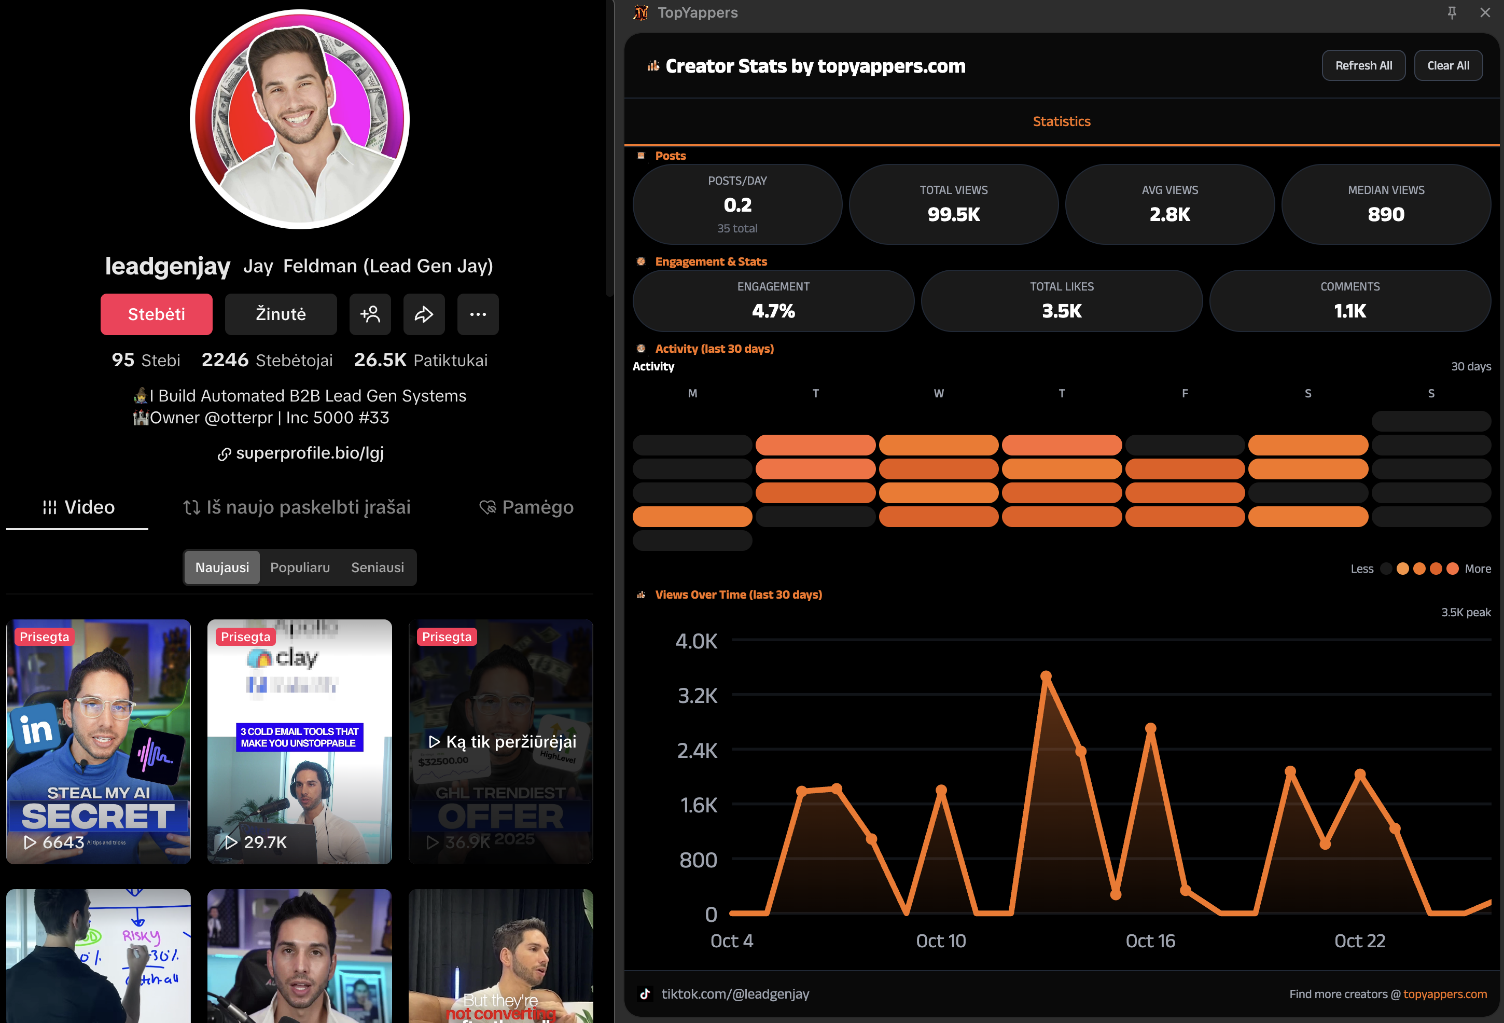Toggle the pin icon on the TopYappers panel

click(1452, 12)
